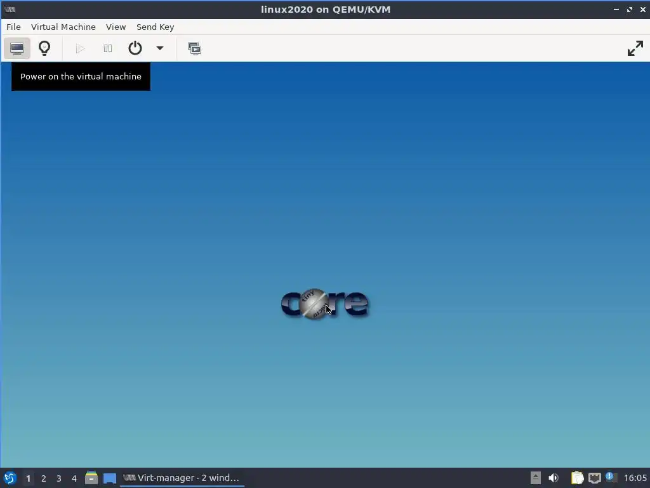Open the network status tray icon
Image resolution: width=650 pixels, height=488 pixels.
(x=595, y=478)
